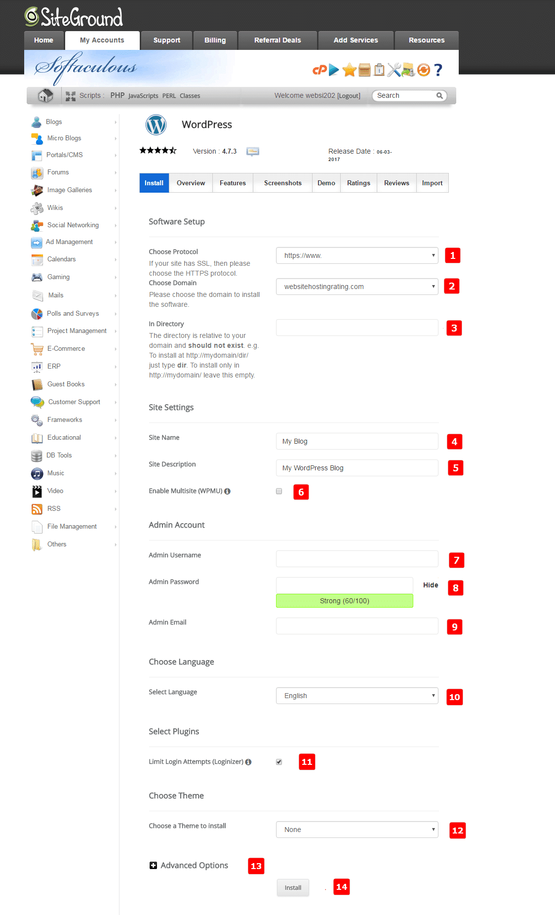Expand the Customer Support category arrow

116,402
